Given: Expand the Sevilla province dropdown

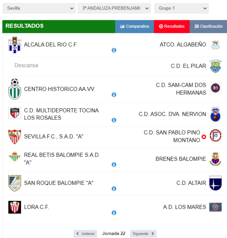Looking at the screenshot, I should pos(39,8).
